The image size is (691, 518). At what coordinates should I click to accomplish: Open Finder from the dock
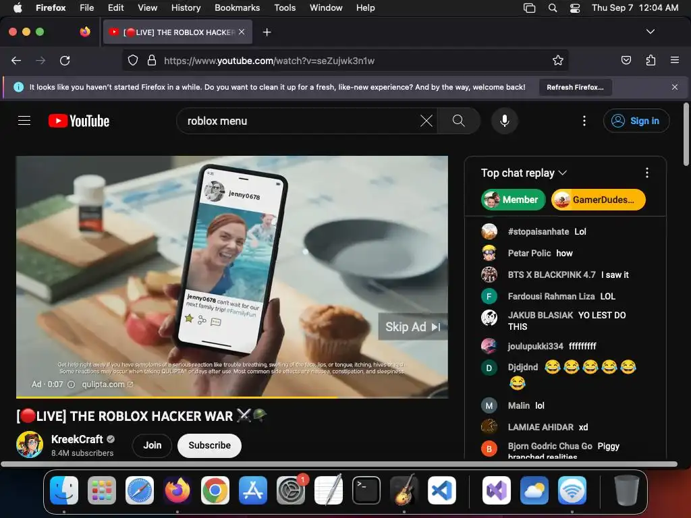(x=64, y=490)
